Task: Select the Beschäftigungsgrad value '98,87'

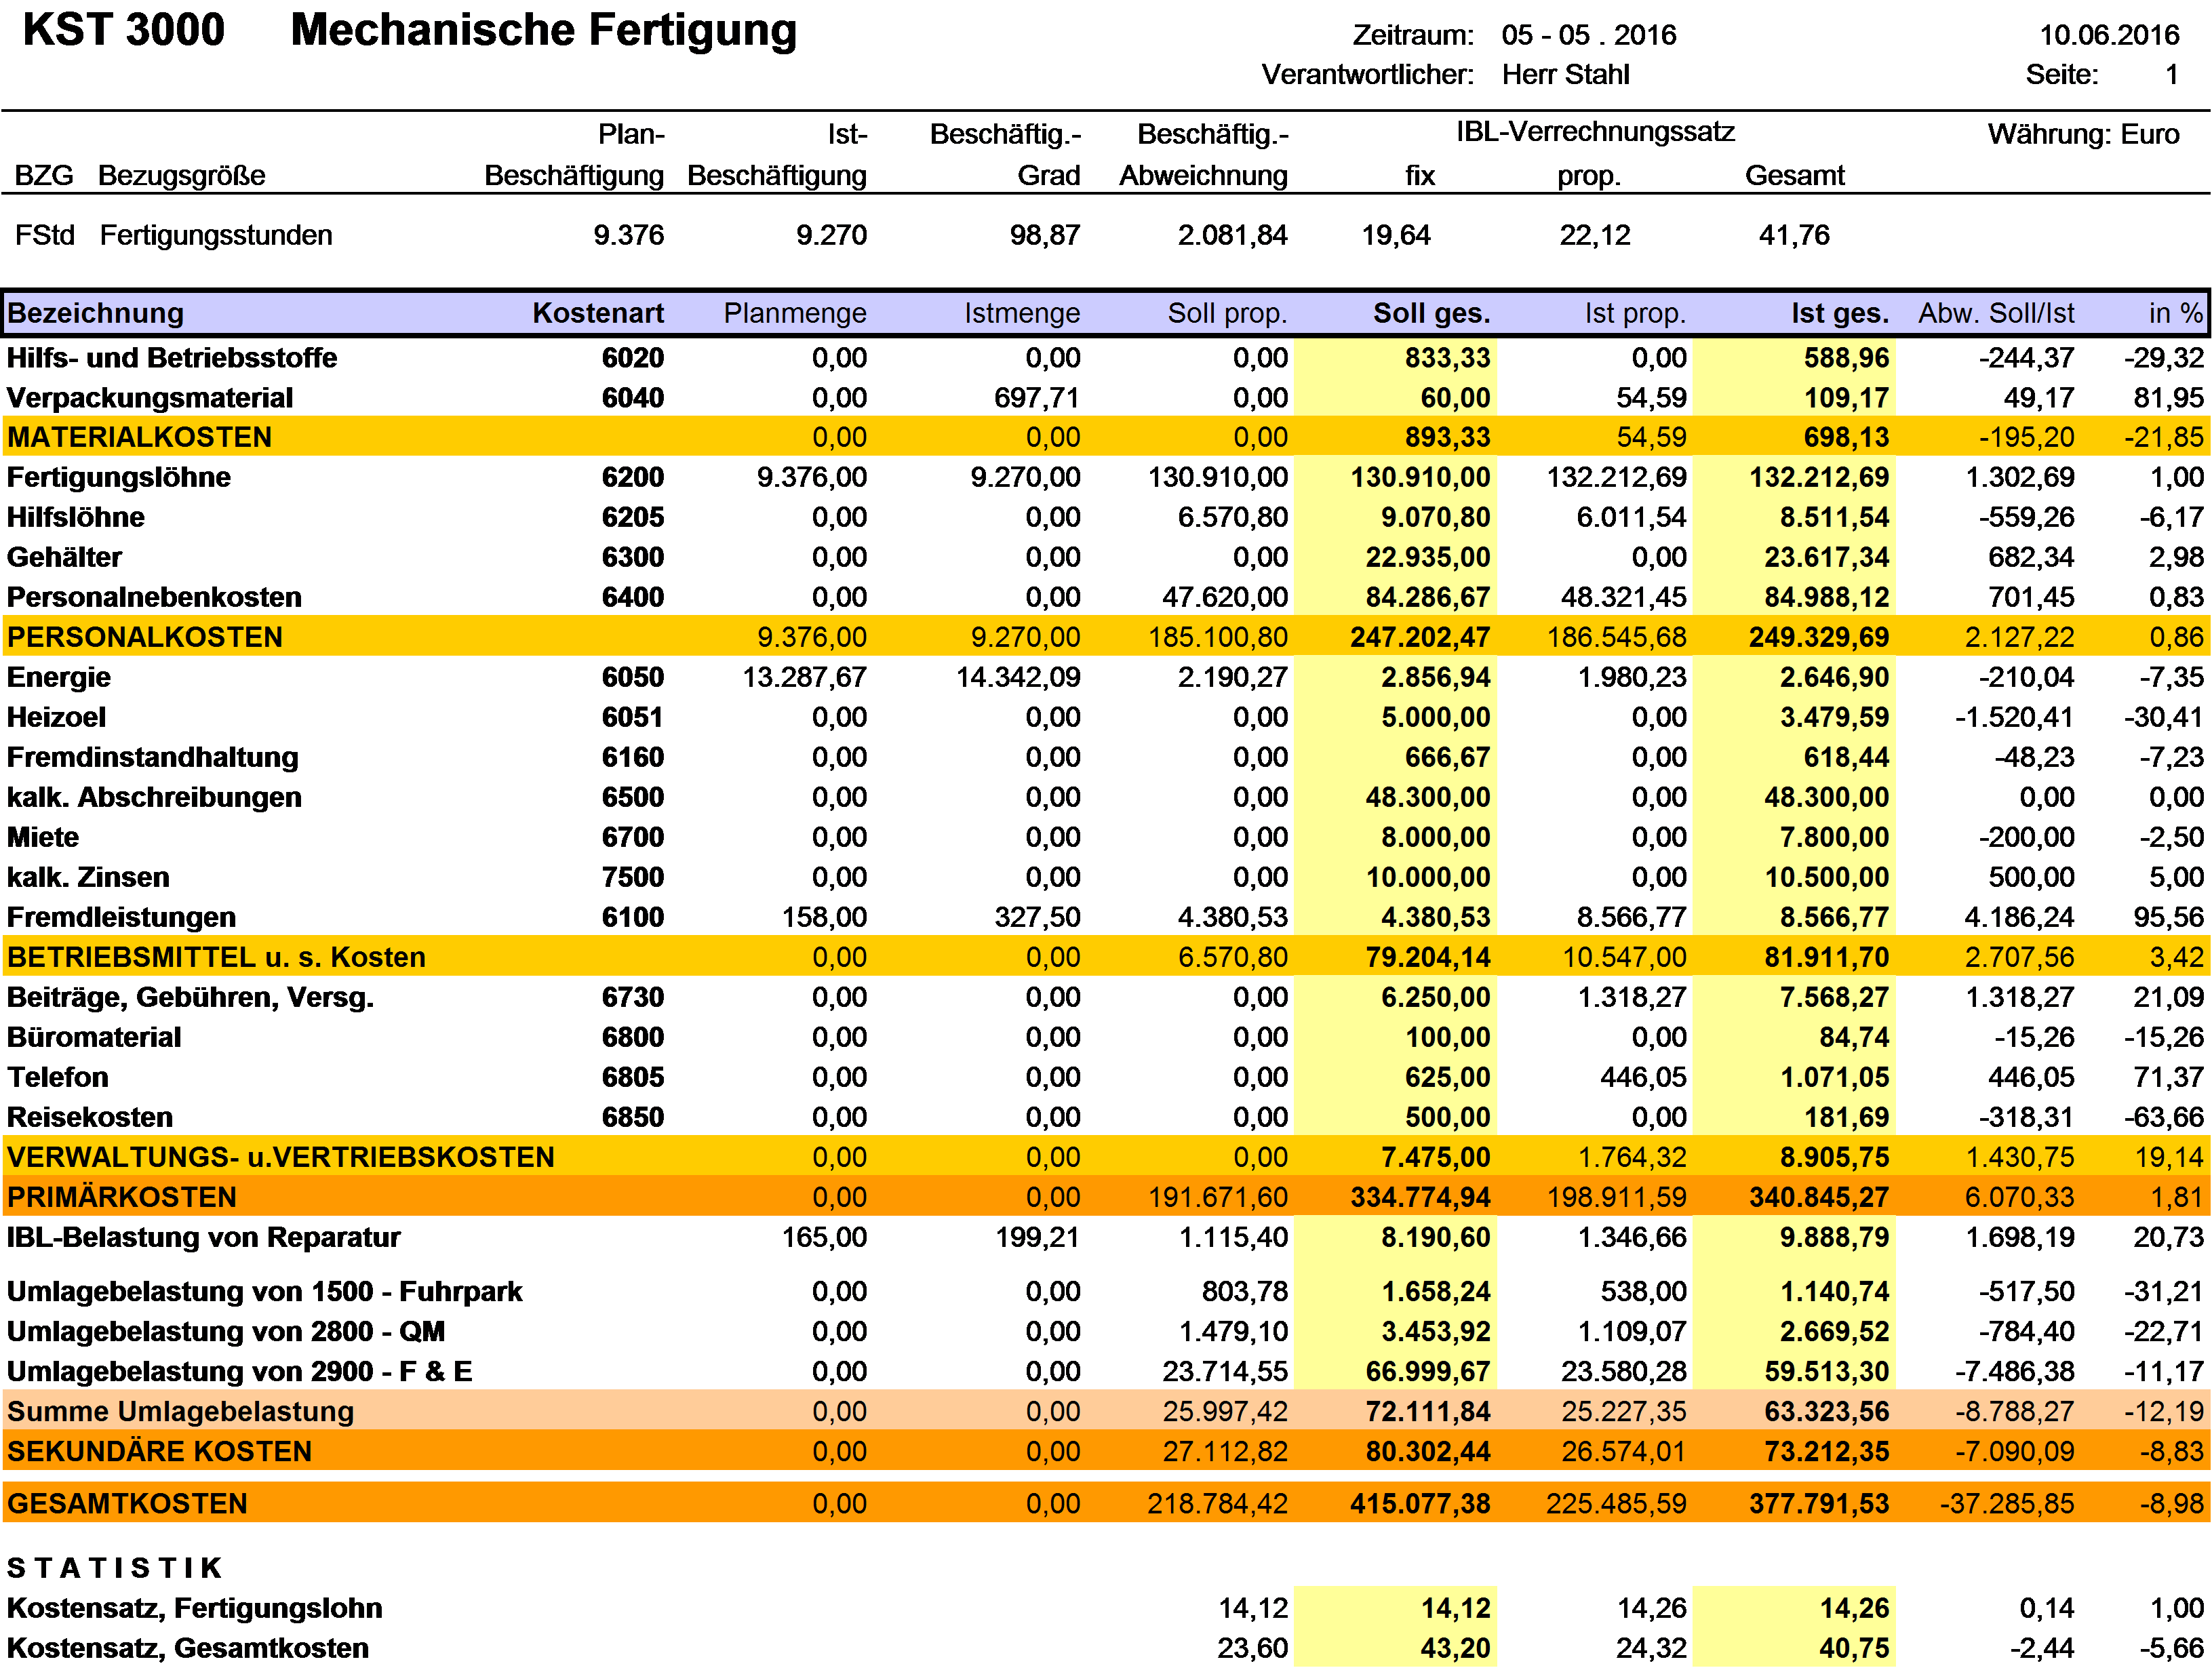Action: pyautogui.click(x=1044, y=235)
